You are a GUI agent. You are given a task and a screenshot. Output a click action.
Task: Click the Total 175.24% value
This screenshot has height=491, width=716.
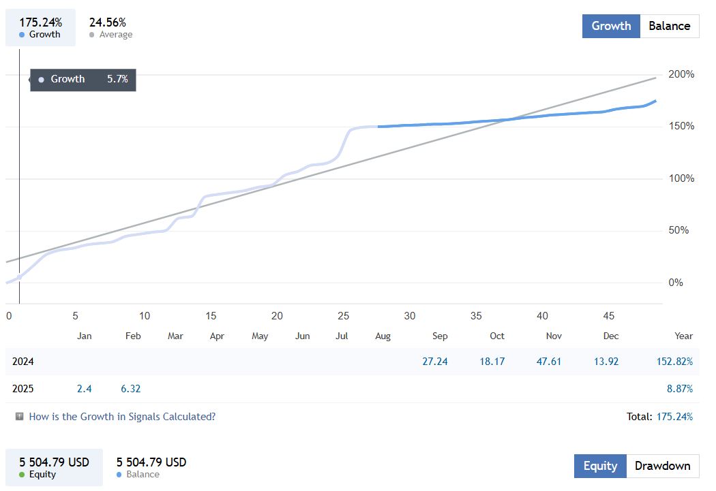coord(674,416)
